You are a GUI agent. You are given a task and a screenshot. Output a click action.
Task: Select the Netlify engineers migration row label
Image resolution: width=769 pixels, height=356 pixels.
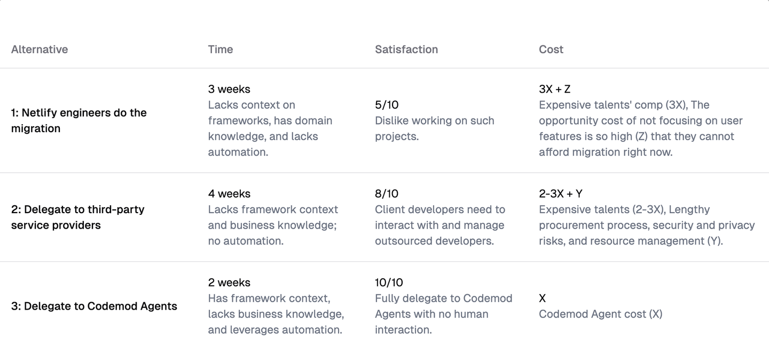(79, 120)
